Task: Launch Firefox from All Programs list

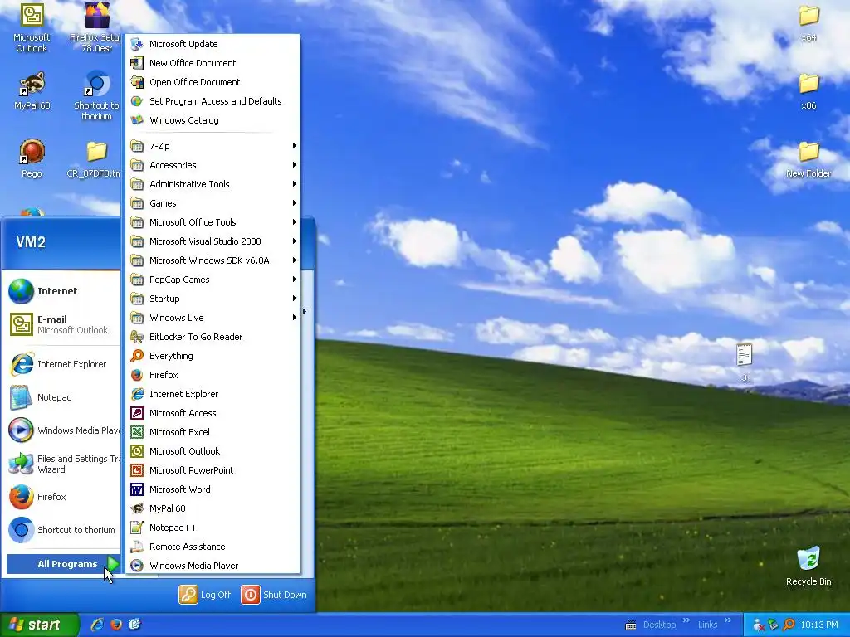Action: [x=212, y=375]
